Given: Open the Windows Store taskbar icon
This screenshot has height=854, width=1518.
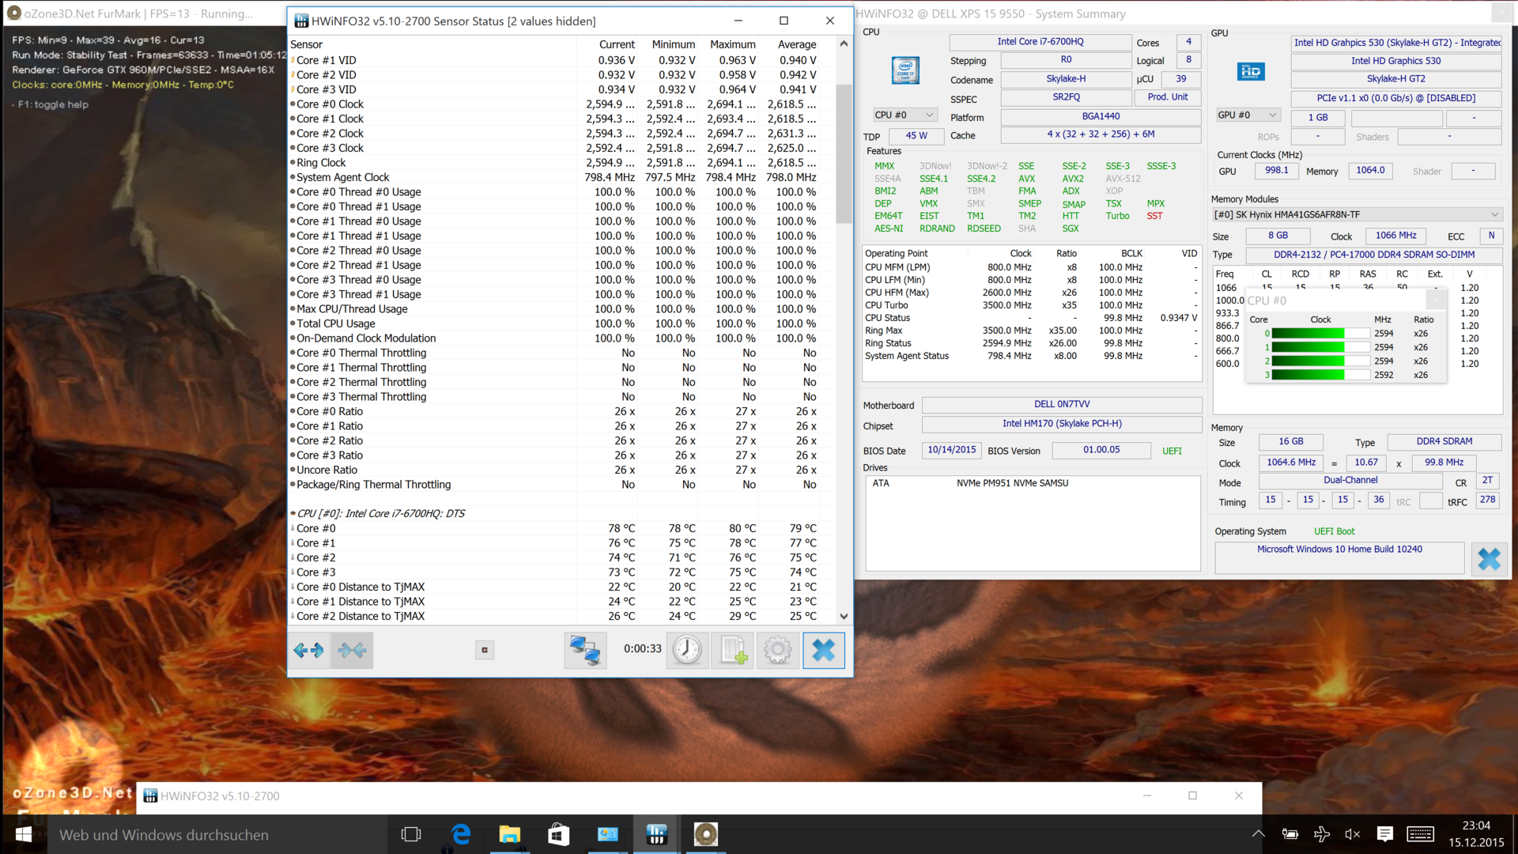Looking at the screenshot, I should (x=558, y=834).
